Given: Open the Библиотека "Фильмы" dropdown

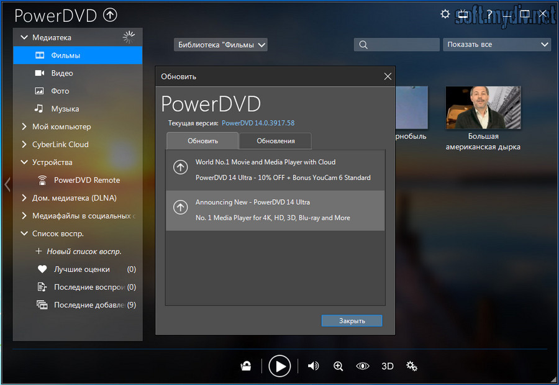Looking at the screenshot, I should coord(220,45).
